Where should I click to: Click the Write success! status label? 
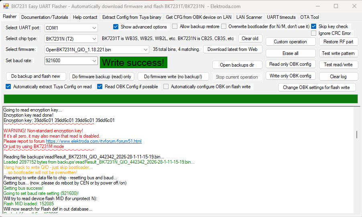click(133, 63)
